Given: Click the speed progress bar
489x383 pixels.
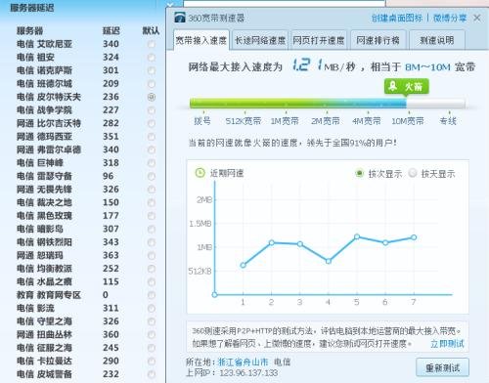Looking at the screenshot, I should (x=328, y=104).
